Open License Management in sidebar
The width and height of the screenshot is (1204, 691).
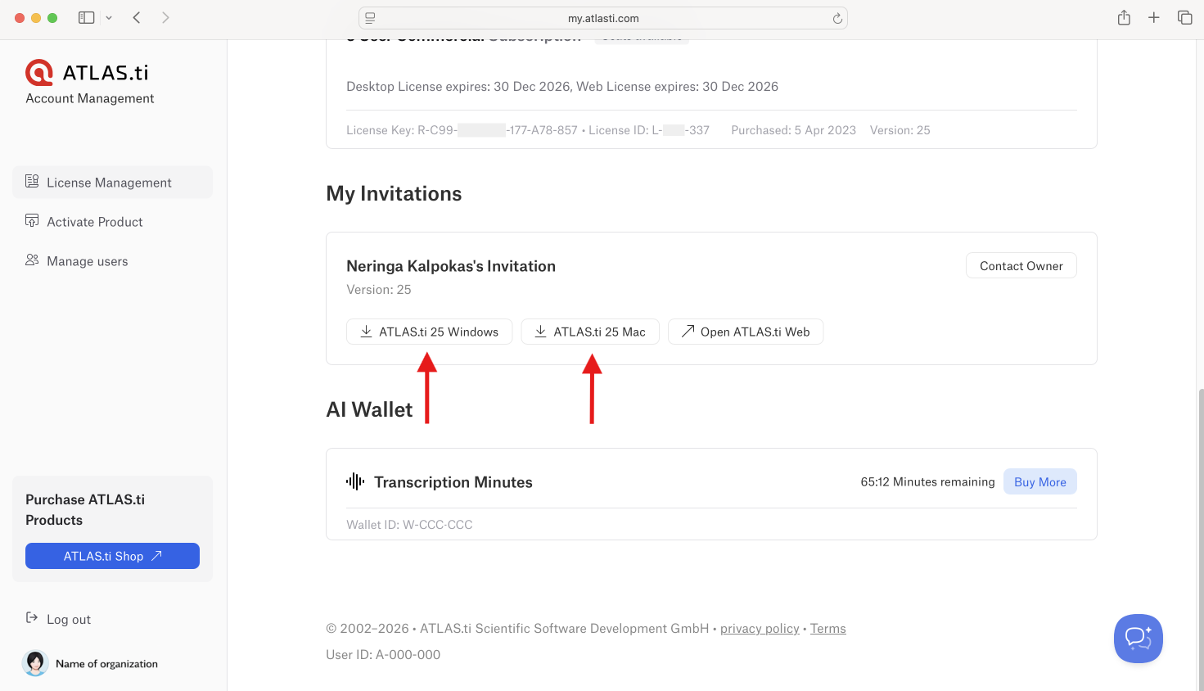(112, 182)
